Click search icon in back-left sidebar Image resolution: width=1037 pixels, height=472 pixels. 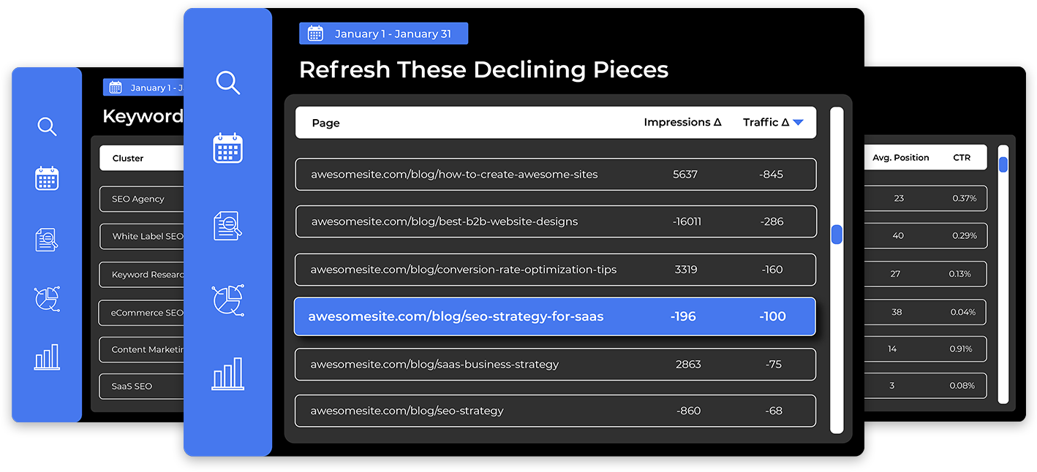(x=47, y=126)
